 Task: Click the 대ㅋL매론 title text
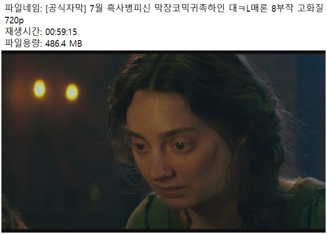(x=248, y=8)
